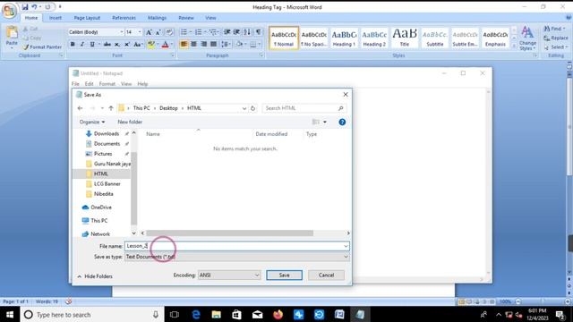Open the Organize dropdown

click(92, 122)
